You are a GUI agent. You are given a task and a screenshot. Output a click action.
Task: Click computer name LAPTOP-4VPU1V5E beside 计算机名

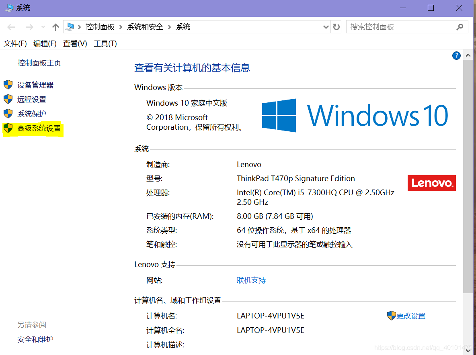point(271,316)
